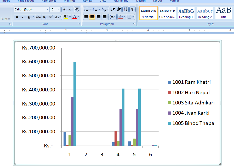
Task: Switch to the Review tab
Action: (x=88, y=1)
